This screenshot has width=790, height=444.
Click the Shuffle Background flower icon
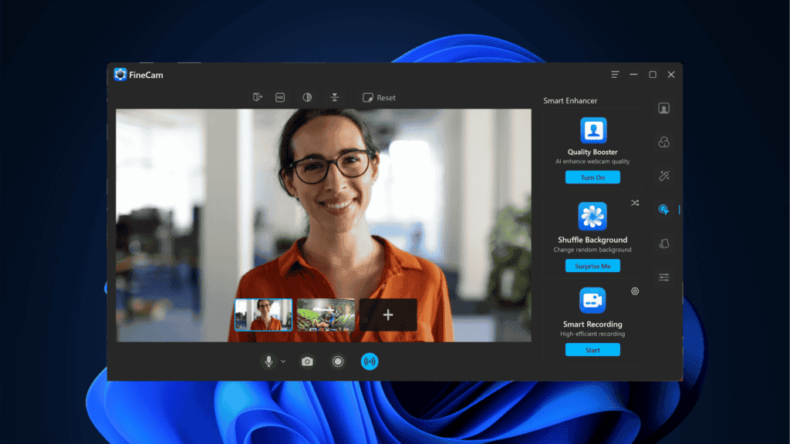point(592,216)
